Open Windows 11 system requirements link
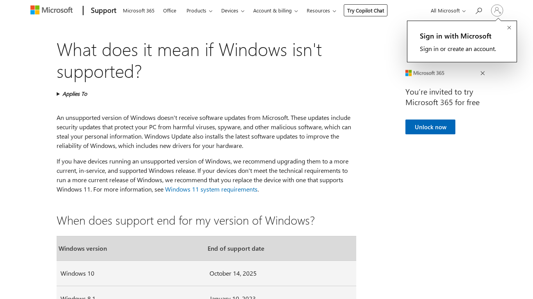The height and width of the screenshot is (299, 533). pos(211,189)
